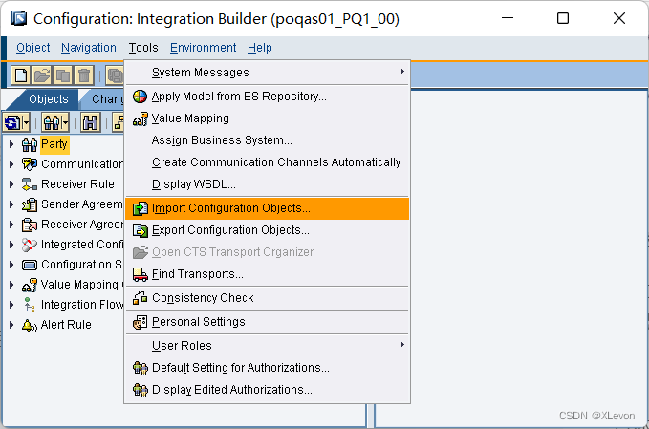The image size is (649, 429).
Task: Expand the Communication Channel tree node
Action: (11, 164)
